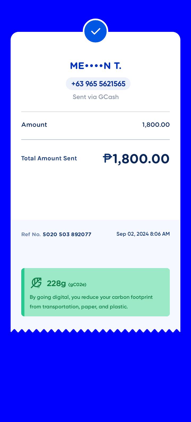Select the small 1,800.00 amount value
The image size is (191, 422).
[x=156, y=125]
